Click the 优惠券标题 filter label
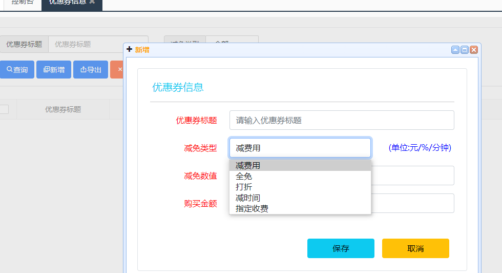Image resolution: width=502 pixels, height=273 pixels. (x=24, y=44)
